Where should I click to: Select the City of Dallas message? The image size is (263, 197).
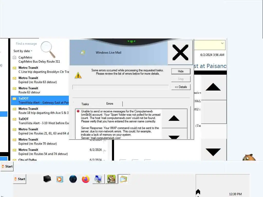(x=59, y=160)
